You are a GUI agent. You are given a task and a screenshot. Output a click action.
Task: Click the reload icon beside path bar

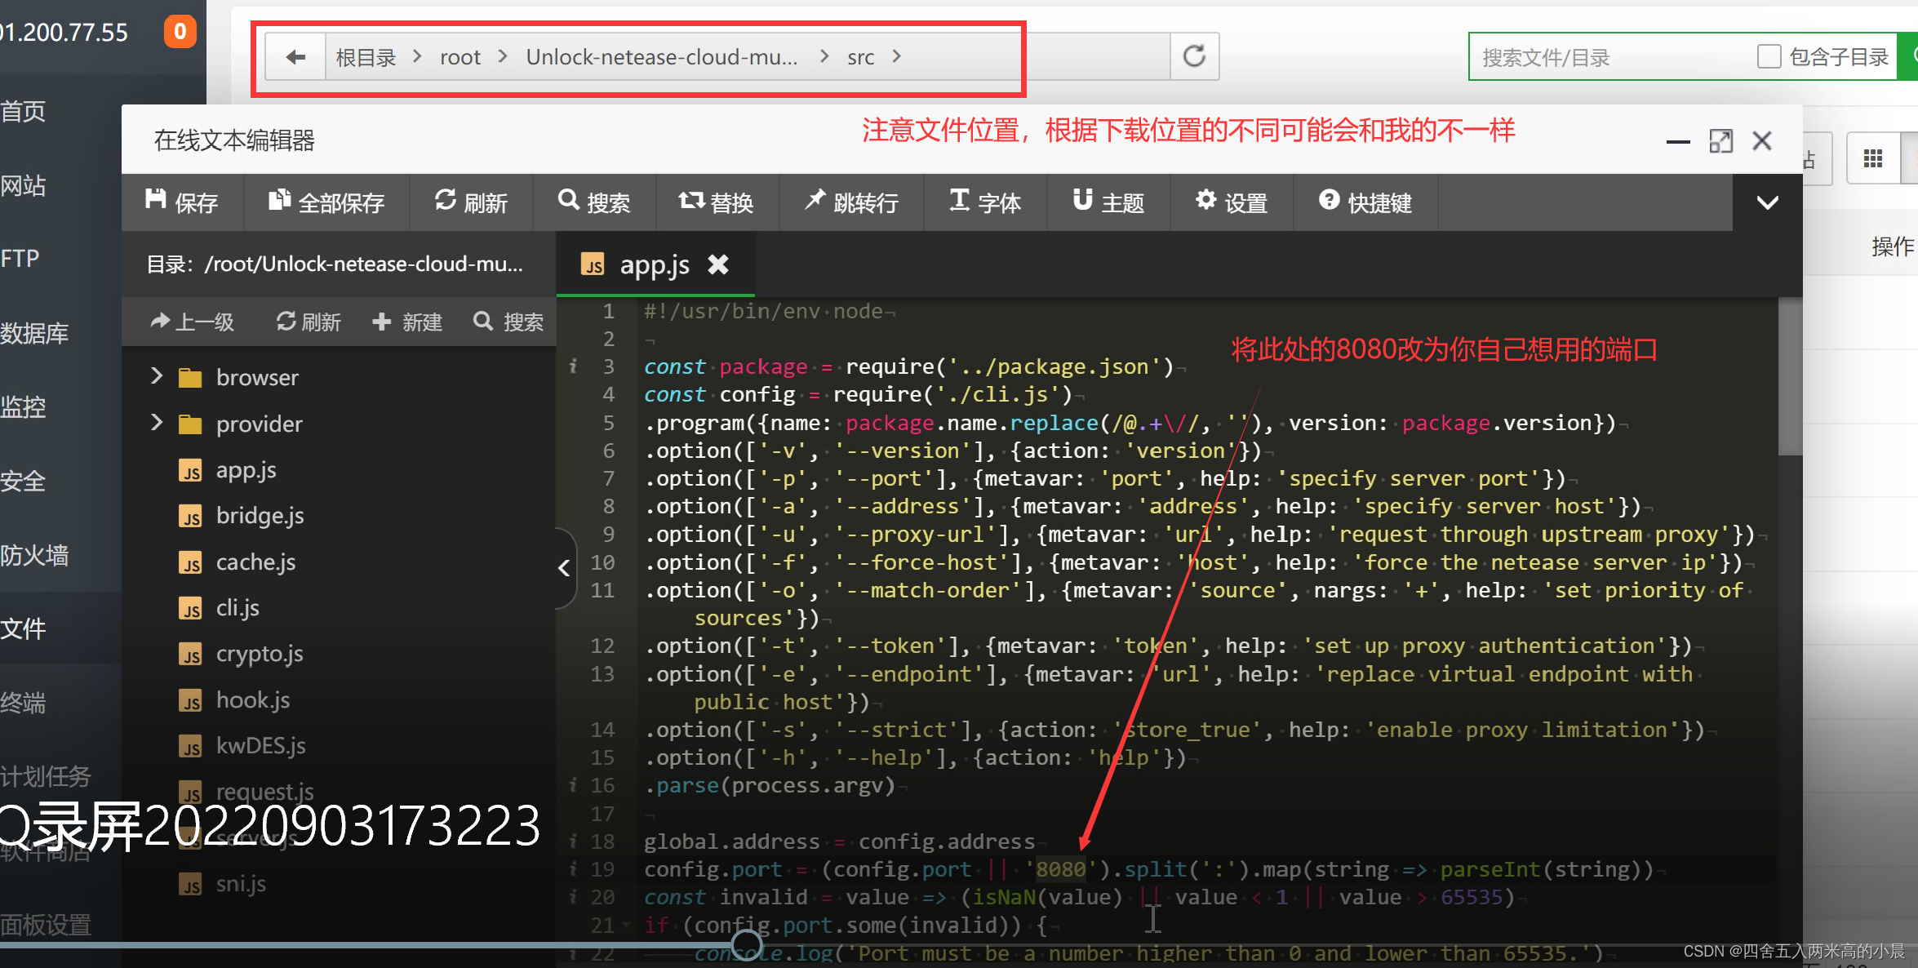tap(1195, 56)
